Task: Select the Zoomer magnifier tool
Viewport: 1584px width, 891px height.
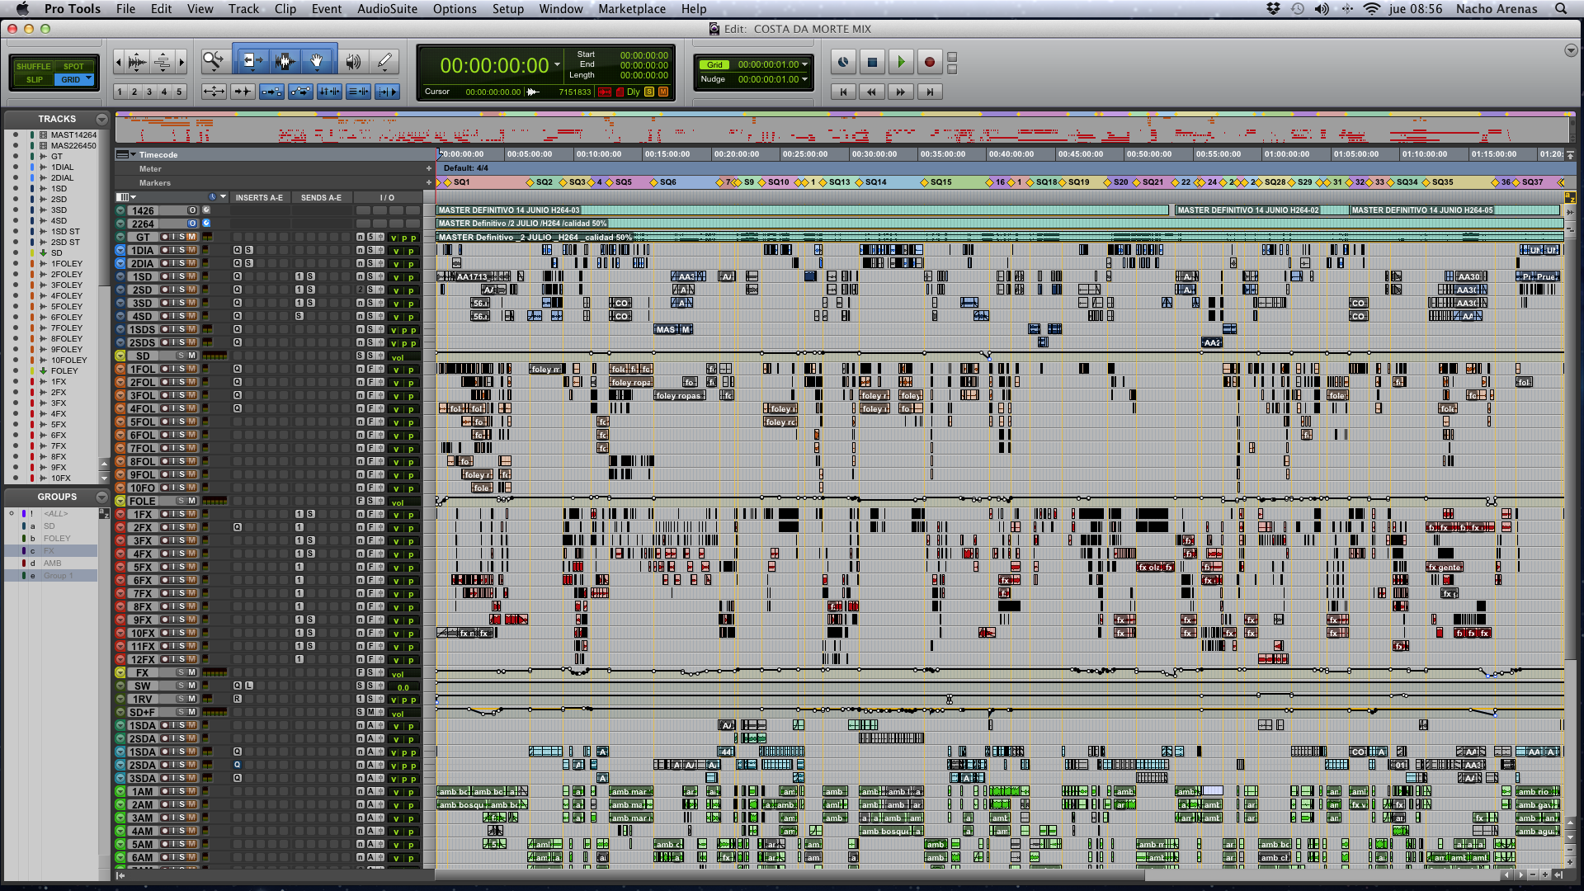Action: [x=213, y=60]
